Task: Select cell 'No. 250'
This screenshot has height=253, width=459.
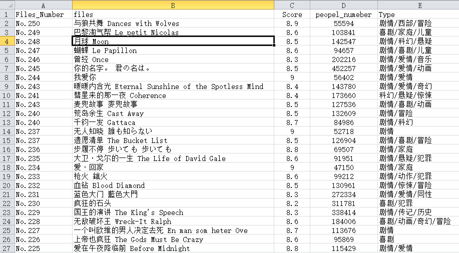Action: 44,23
